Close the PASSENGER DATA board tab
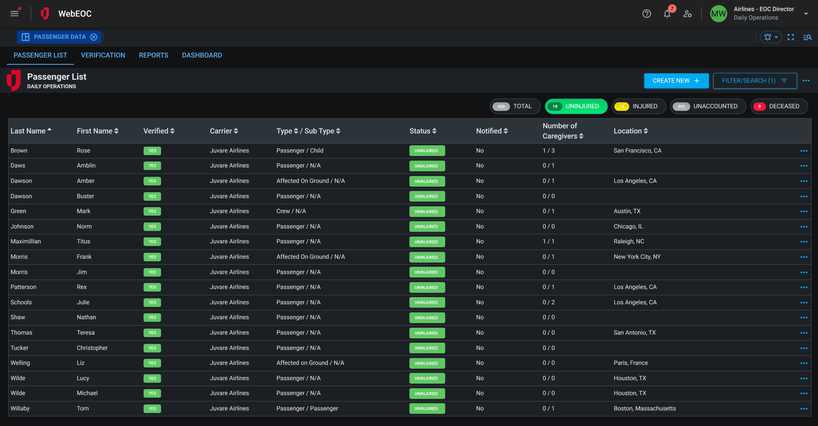The image size is (818, 426). (x=94, y=37)
